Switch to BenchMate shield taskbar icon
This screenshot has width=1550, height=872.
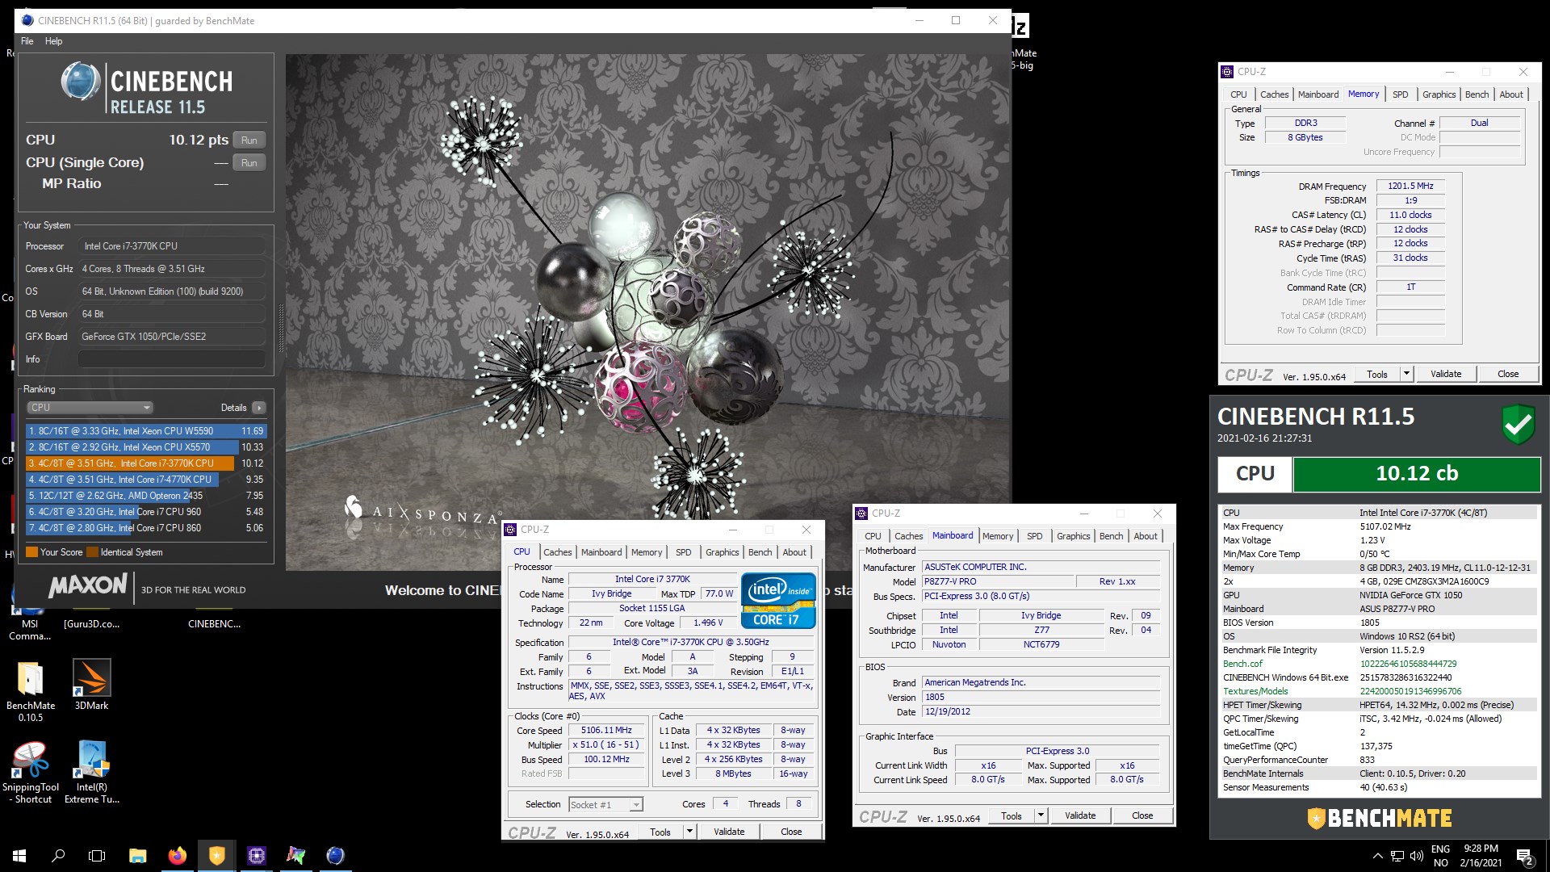click(x=216, y=856)
